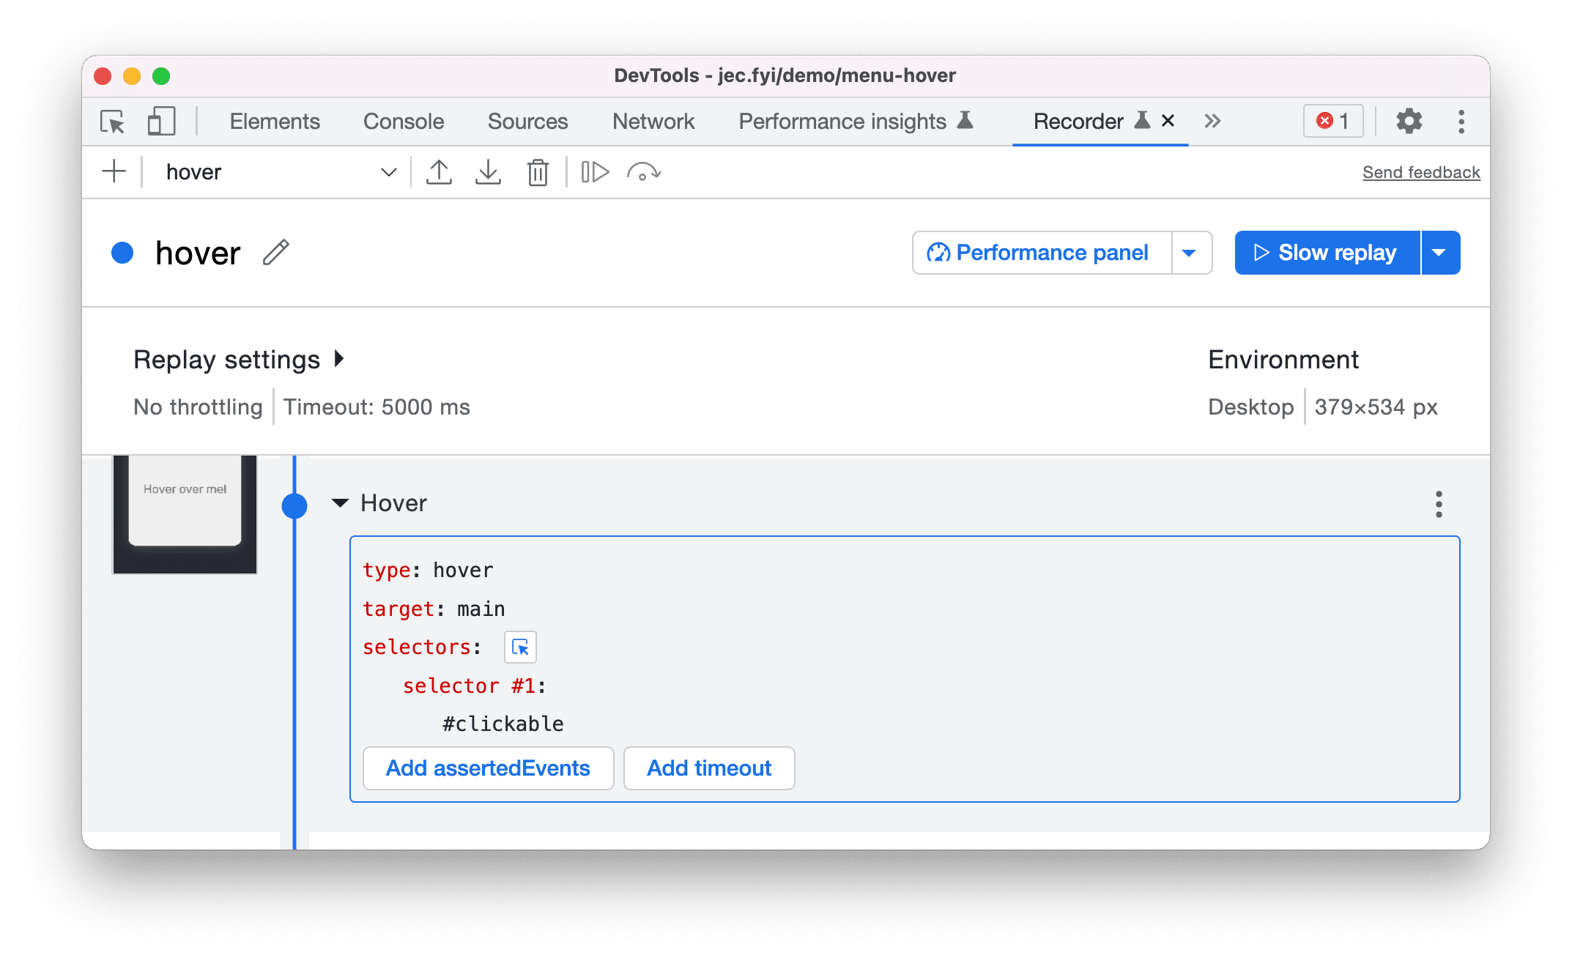Click the Slow replay button
This screenshot has width=1572, height=958.
point(1325,253)
